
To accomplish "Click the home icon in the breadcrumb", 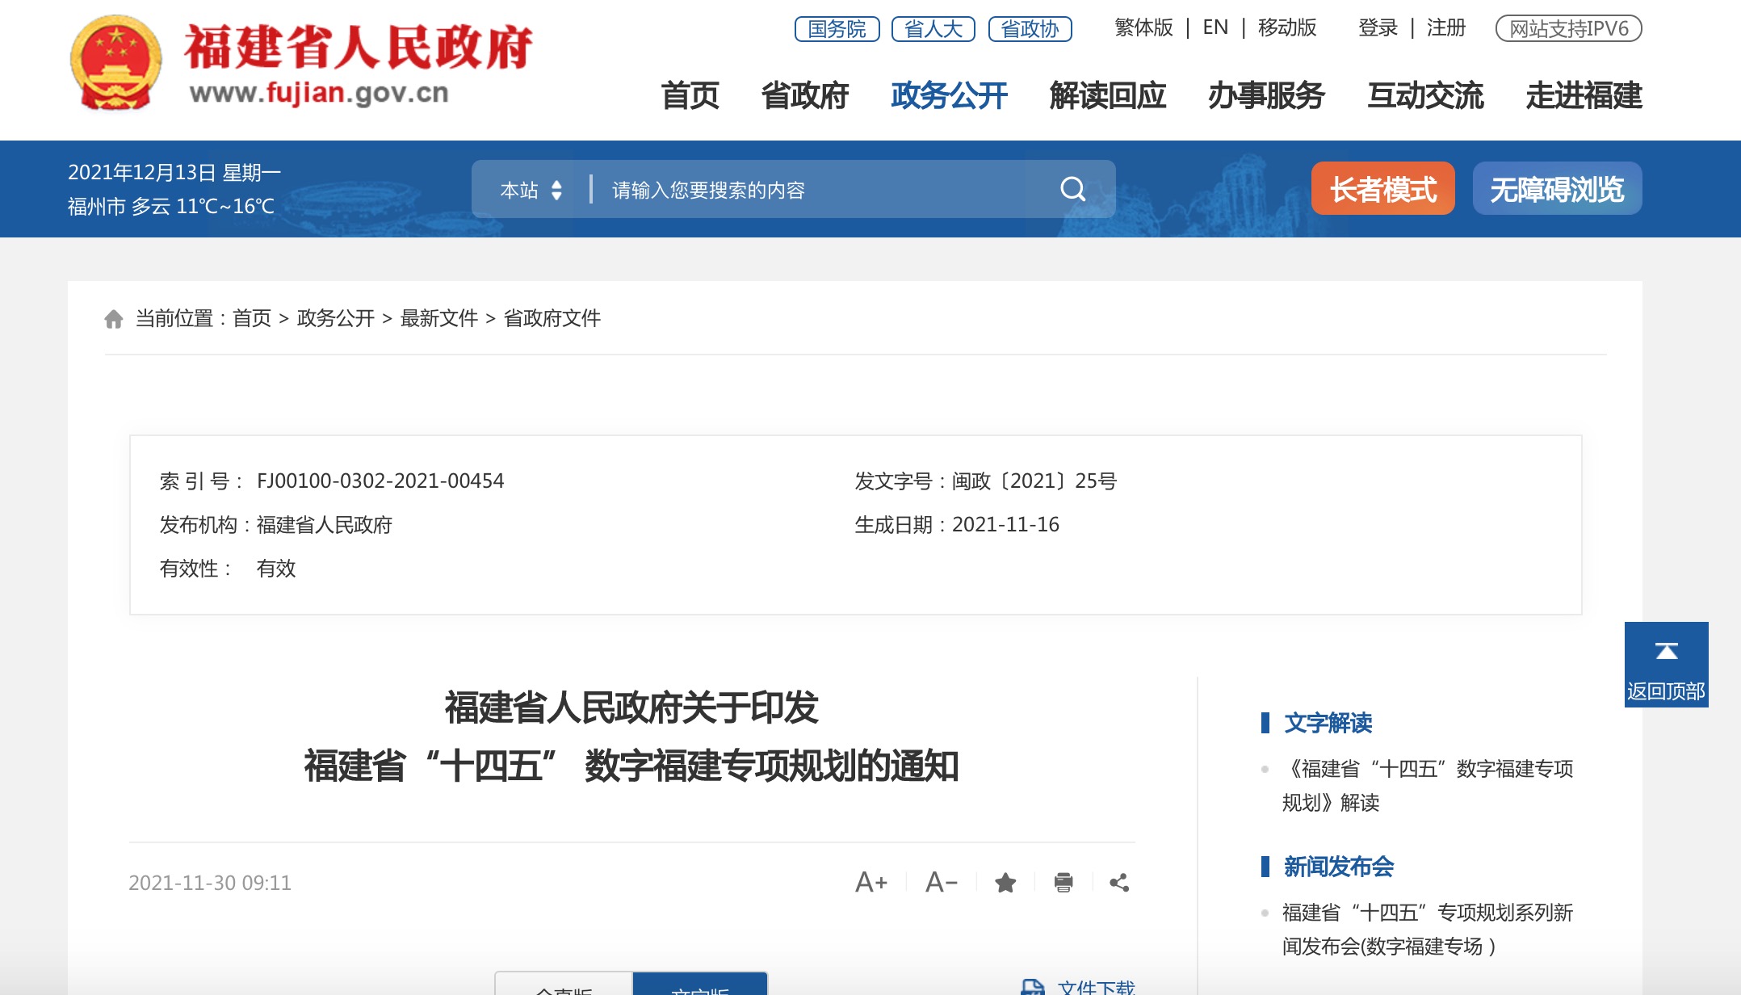I will click(114, 319).
